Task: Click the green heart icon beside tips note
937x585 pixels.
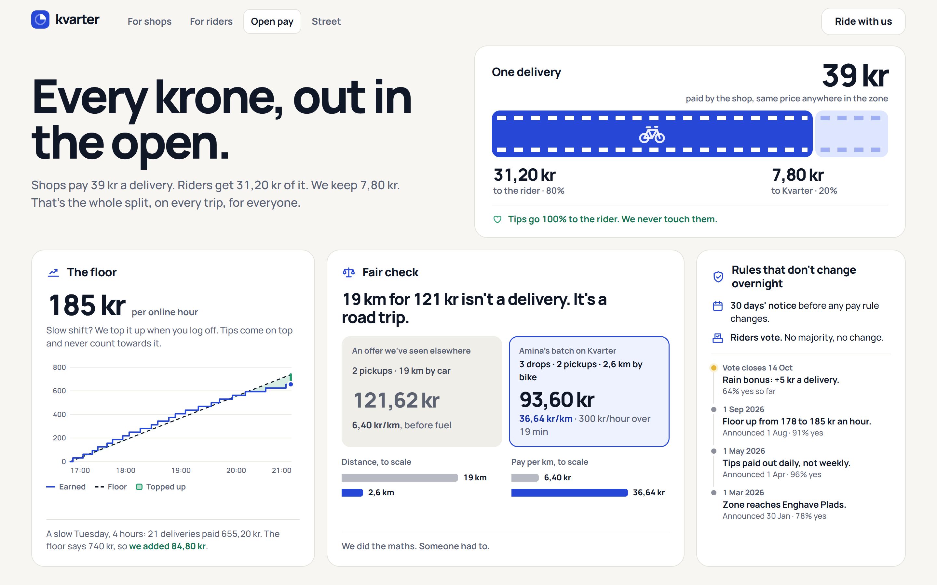Action: point(497,219)
